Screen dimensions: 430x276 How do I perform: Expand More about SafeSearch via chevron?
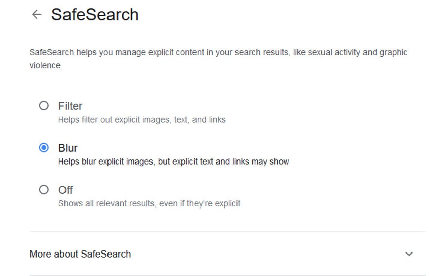point(409,254)
